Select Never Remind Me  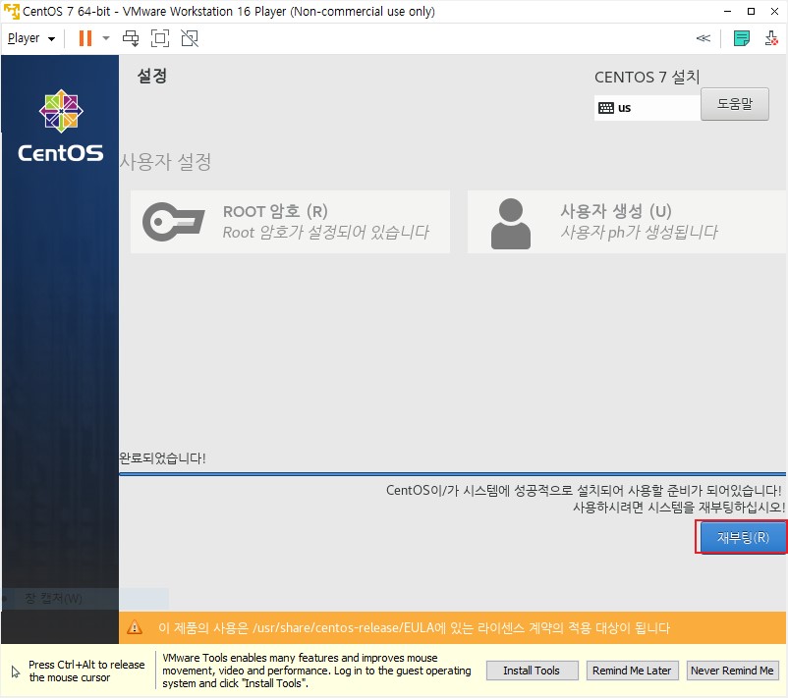click(732, 671)
